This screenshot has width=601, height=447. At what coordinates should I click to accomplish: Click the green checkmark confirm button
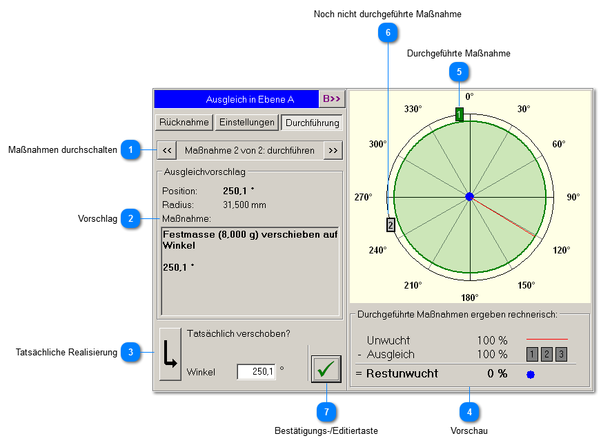click(x=326, y=368)
